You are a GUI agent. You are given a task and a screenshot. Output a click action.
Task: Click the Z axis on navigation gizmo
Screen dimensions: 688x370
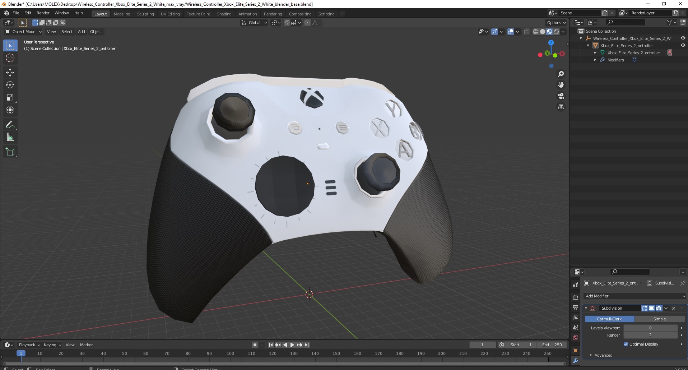tap(551, 42)
